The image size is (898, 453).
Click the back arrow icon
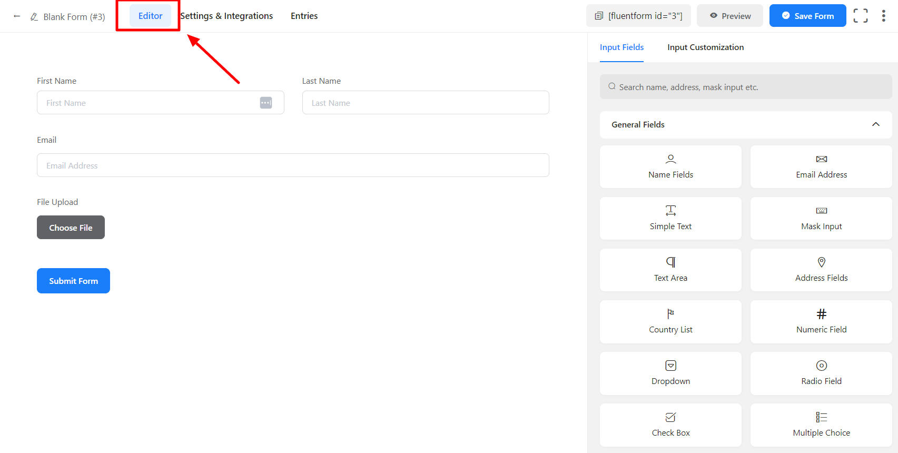pos(17,16)
